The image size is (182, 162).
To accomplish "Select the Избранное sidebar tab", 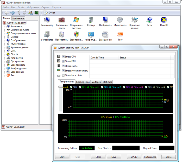I will 18,18.
